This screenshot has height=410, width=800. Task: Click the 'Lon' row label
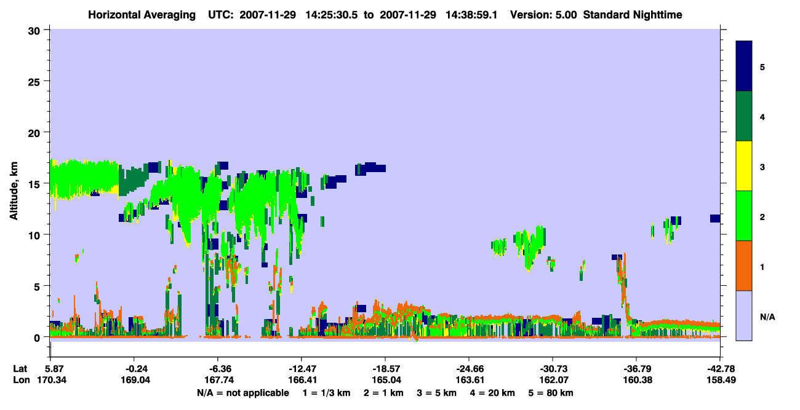(20, 380)
